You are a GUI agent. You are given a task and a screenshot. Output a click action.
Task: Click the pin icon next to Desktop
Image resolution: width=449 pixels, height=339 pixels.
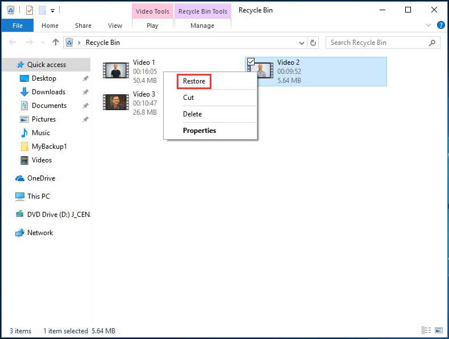pyautogui.click(x=85, y=78)
